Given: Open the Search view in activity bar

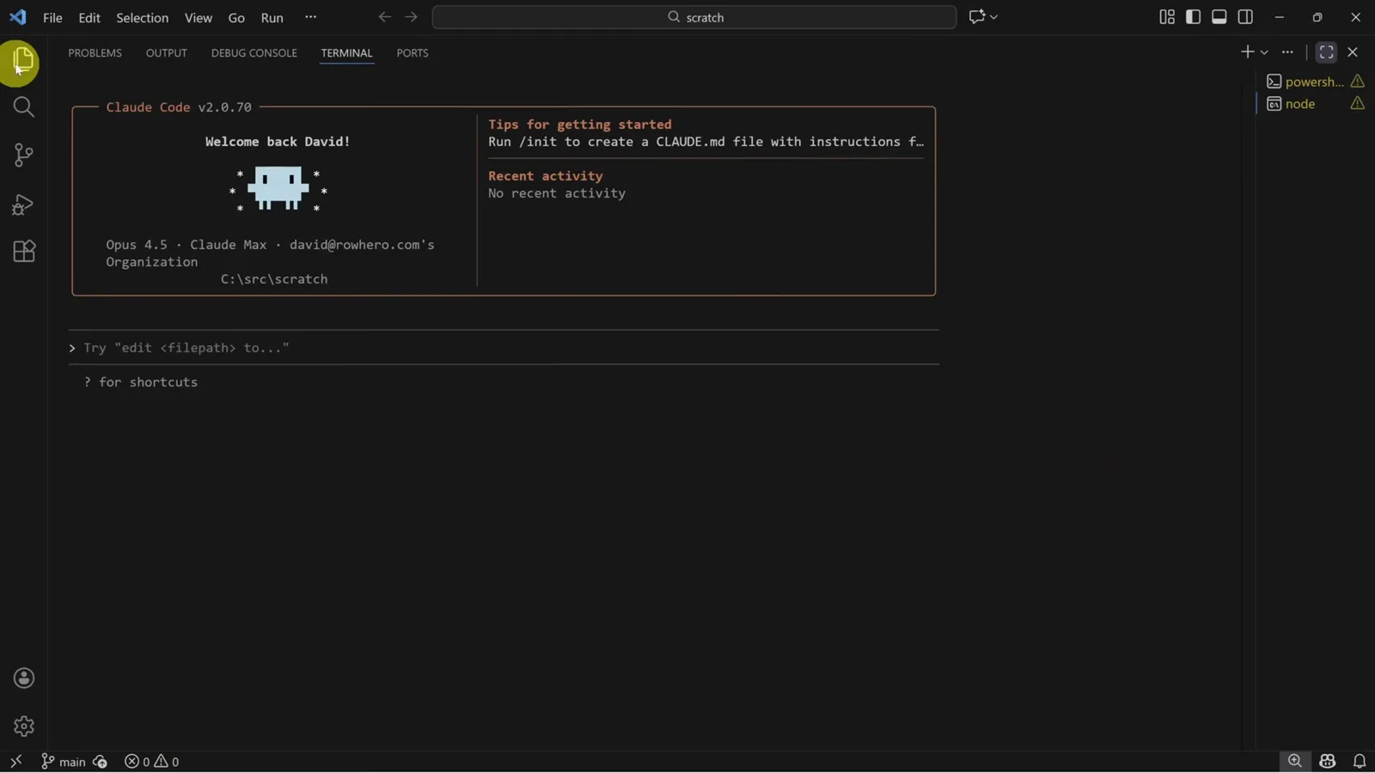Looking at the screenshot, I should 23,107.
